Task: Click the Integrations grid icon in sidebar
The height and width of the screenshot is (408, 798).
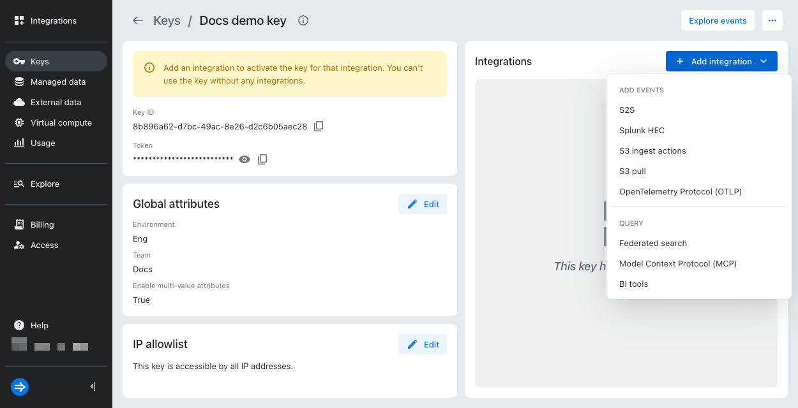Action: click(x=19, y=20)
